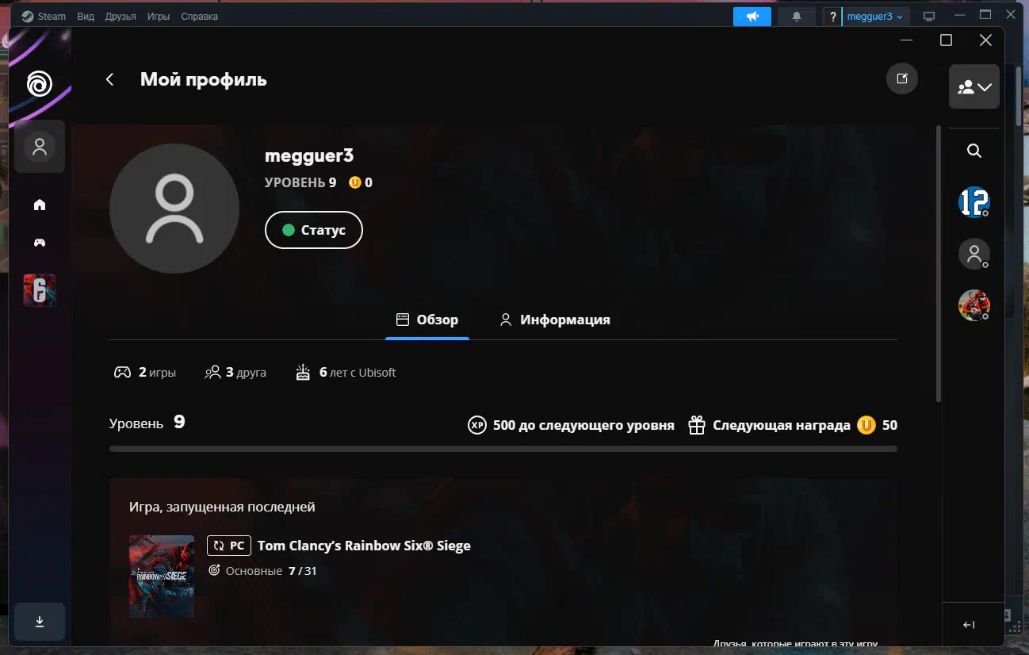The image size is (1029, 655).
Task: Open friend with default grey avatar
Action: tap(974, 255)
